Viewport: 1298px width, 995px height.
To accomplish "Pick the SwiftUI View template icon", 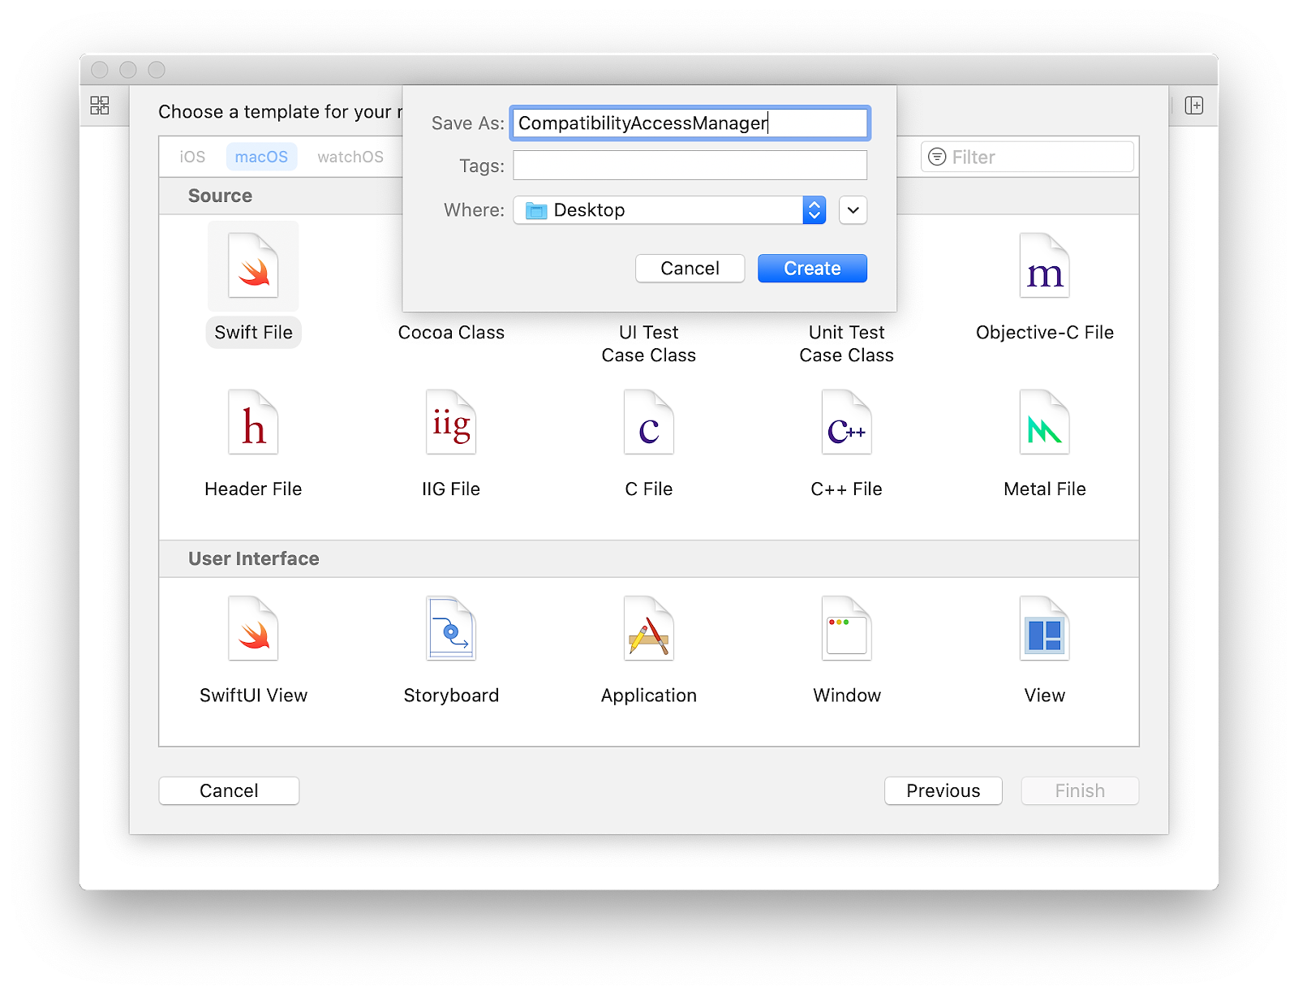I will (253, 628).
